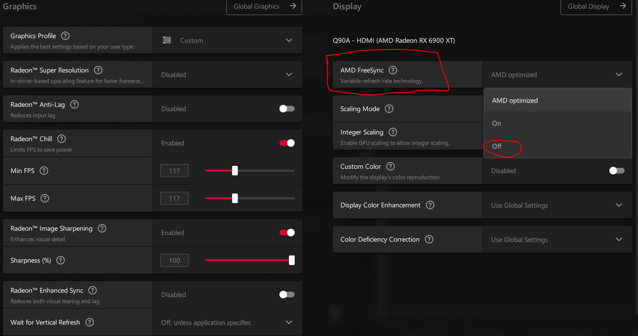
Task: Select AMD optimized FreeSync option
Action: click(x=558, y=101)
